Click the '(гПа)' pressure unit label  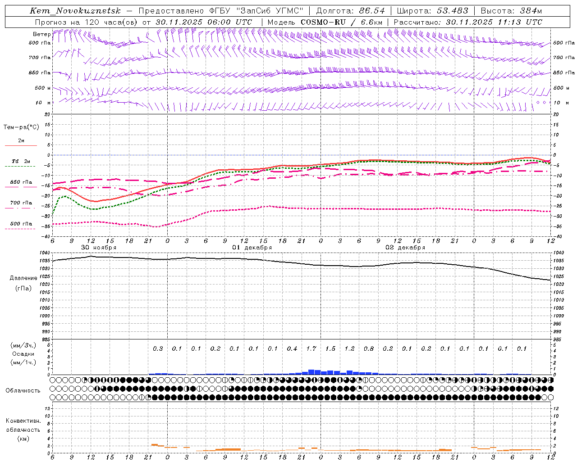(23, 288)
